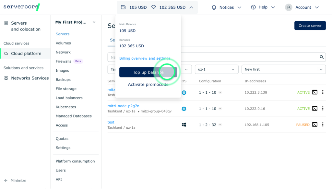The width and height of the screenshot is (332, 189).
Task: Open Billing overview and settings link
Action: click(145, 58)
